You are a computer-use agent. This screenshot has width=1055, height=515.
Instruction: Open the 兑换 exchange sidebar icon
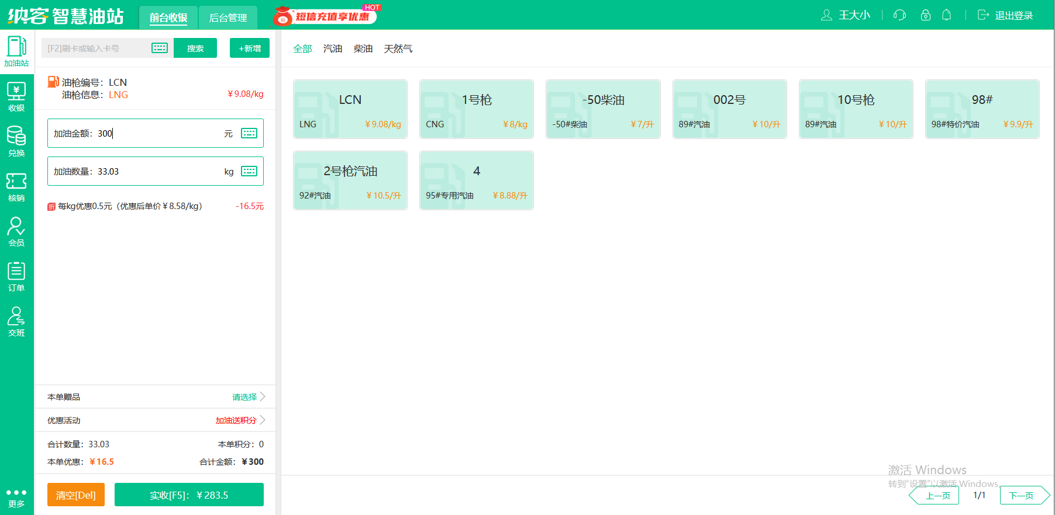click(16, 142)
